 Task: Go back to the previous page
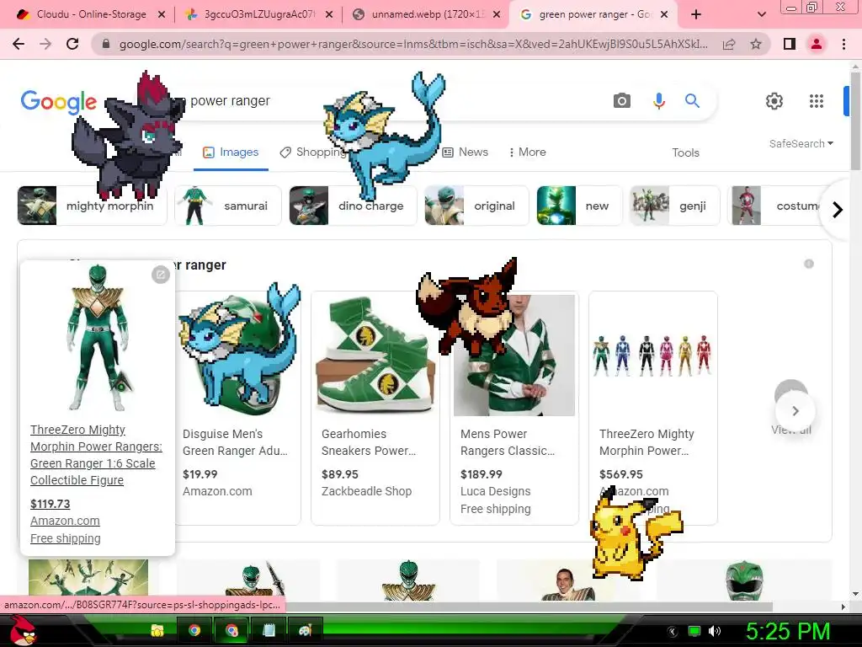pos(19,44)
